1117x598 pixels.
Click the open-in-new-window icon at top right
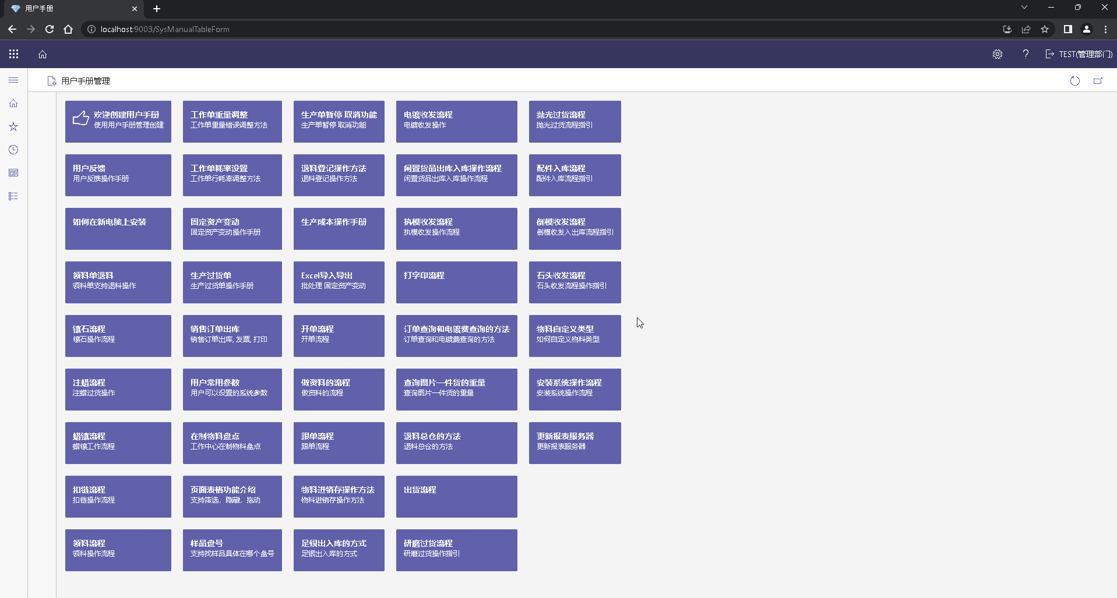click(x=1098, y=81)
